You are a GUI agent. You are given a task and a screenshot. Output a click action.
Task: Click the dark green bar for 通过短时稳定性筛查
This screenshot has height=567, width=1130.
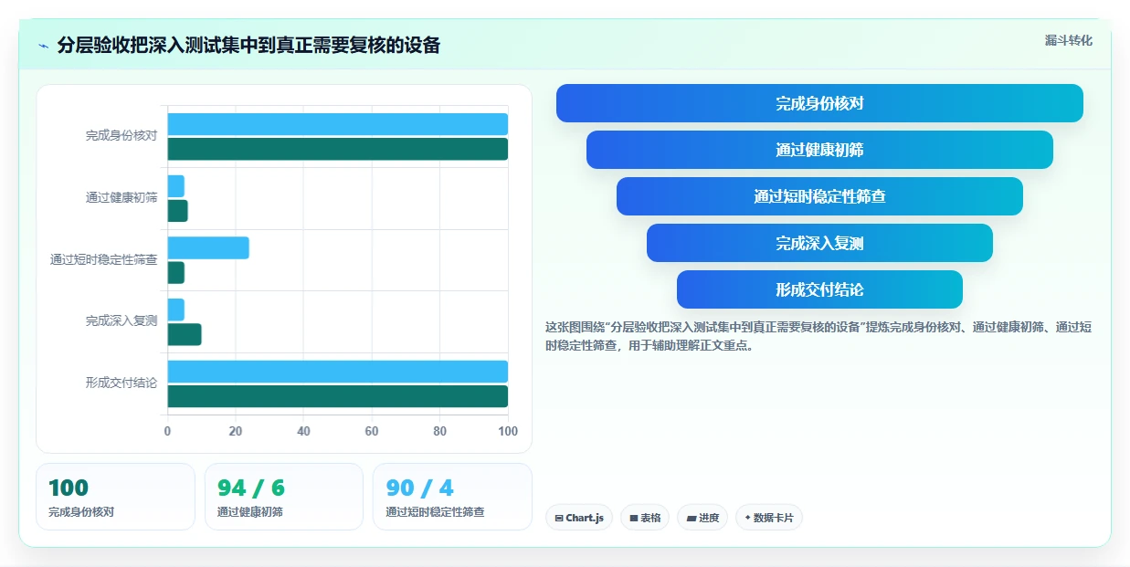click(x=175, y=272)
